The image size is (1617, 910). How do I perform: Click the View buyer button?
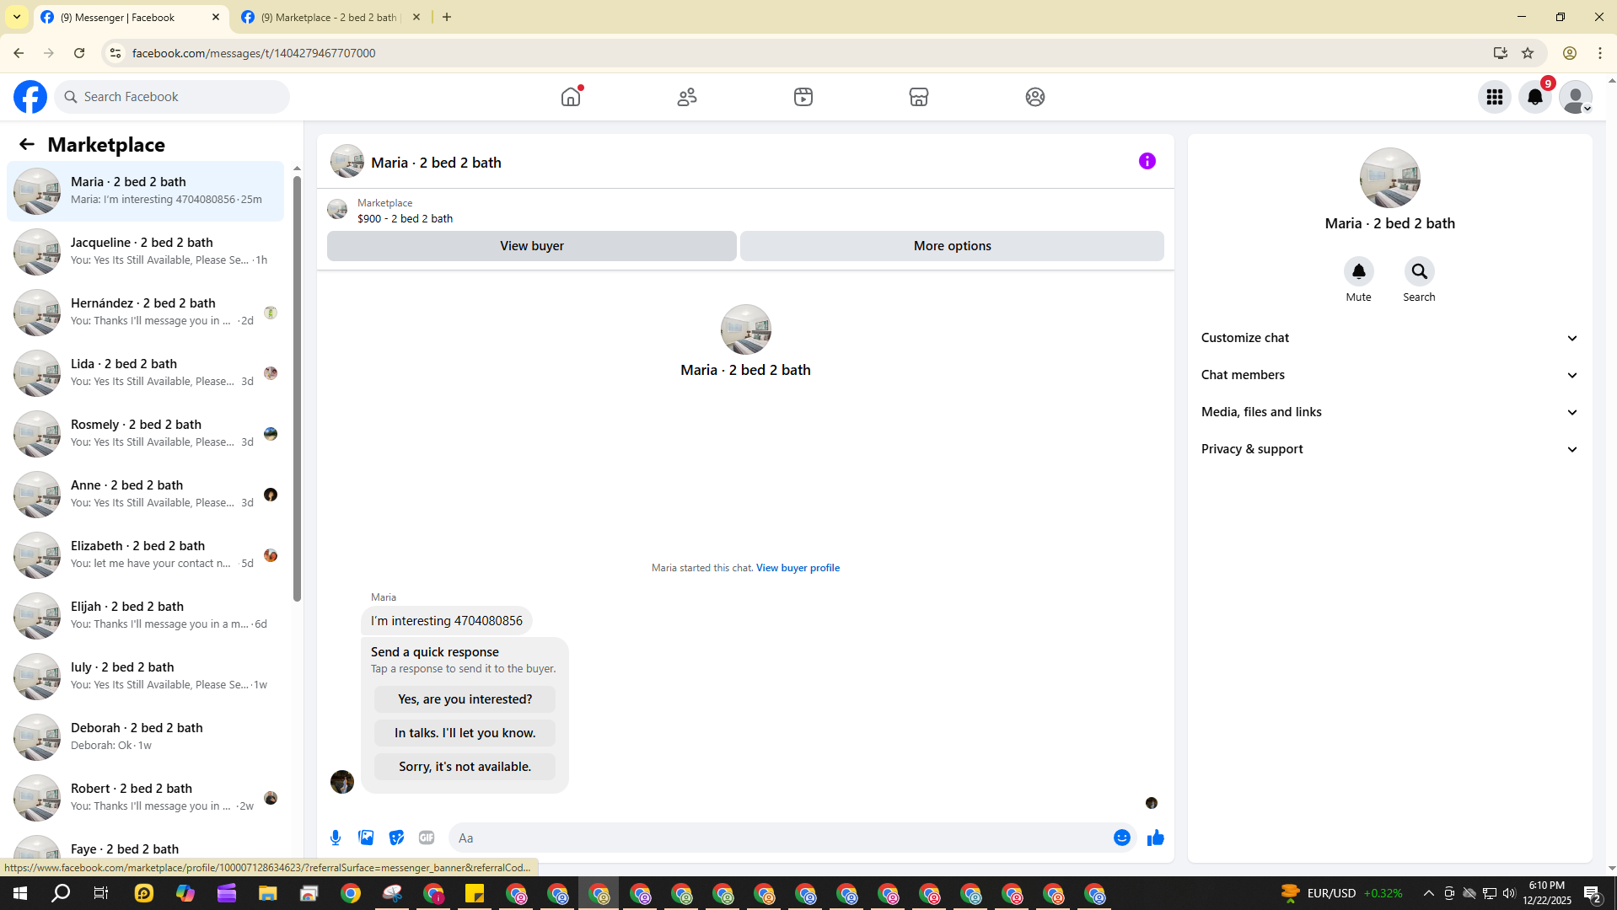pos(532,246)
